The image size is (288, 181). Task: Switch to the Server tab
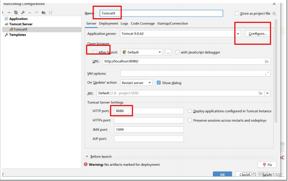[x=91, y=24]
